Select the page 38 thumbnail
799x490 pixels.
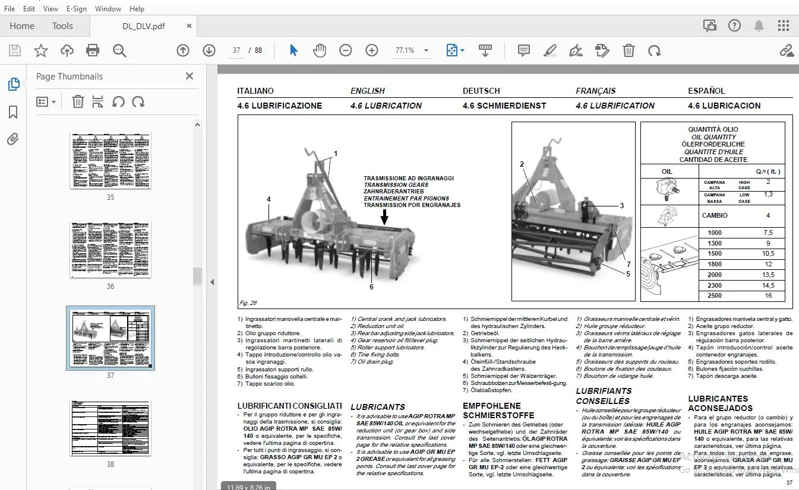coord(110,427)
